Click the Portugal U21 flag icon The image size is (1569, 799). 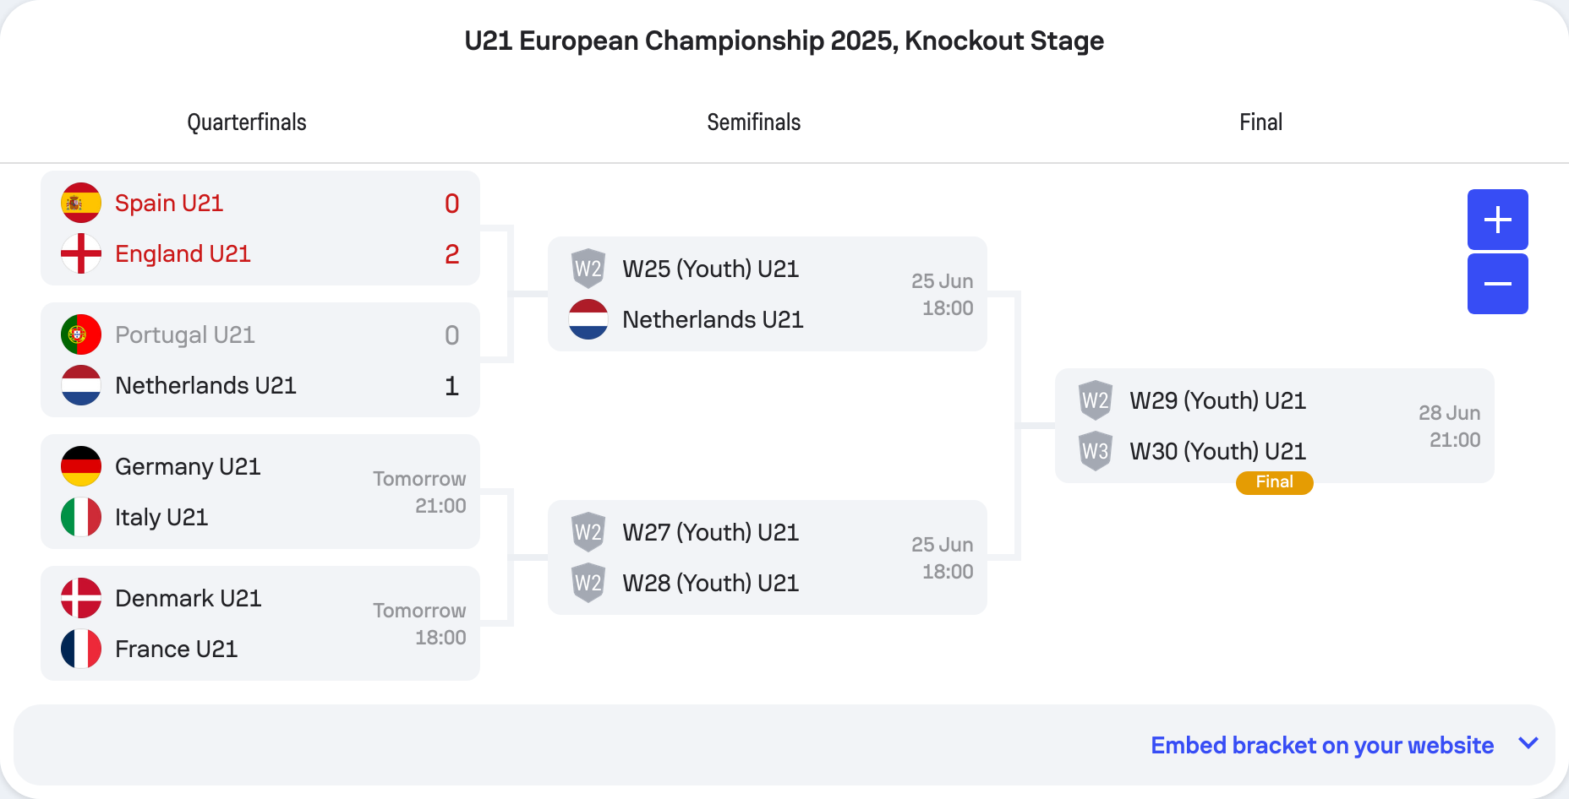pyautogui.click(x=81, y=334)
